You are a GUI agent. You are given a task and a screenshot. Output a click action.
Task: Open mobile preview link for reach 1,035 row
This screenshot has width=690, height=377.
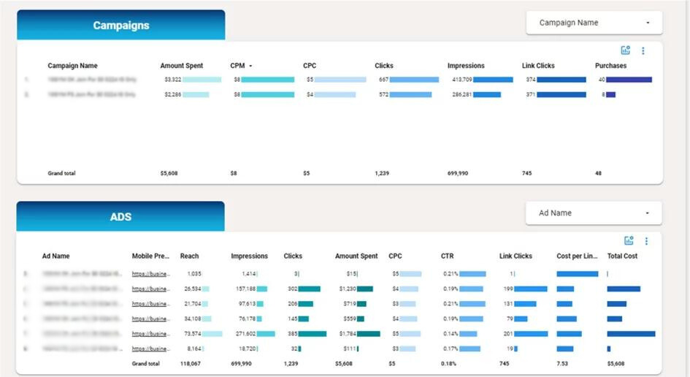tap(150, 274)
